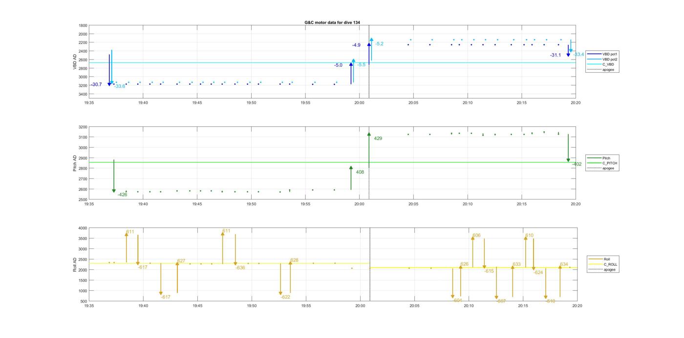Click the 628 roll annotation
Screen dimensions: 684x338
(294, 260)
